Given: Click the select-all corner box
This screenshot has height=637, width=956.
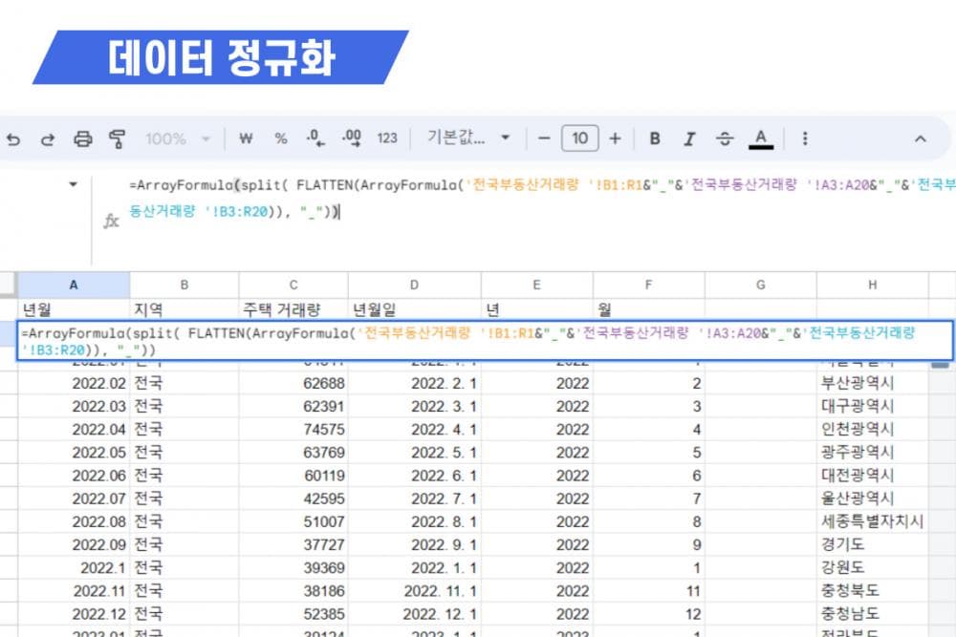Looking at the screenshot, I should pos(8,285).
